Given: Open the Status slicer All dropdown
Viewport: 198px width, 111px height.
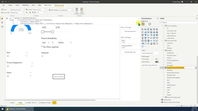Looking at the screenshot, I should coord(30,76).
